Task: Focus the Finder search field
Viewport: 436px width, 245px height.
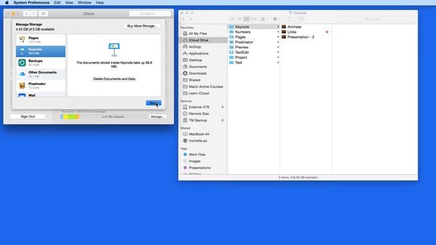Action: (x=375, y=19)
